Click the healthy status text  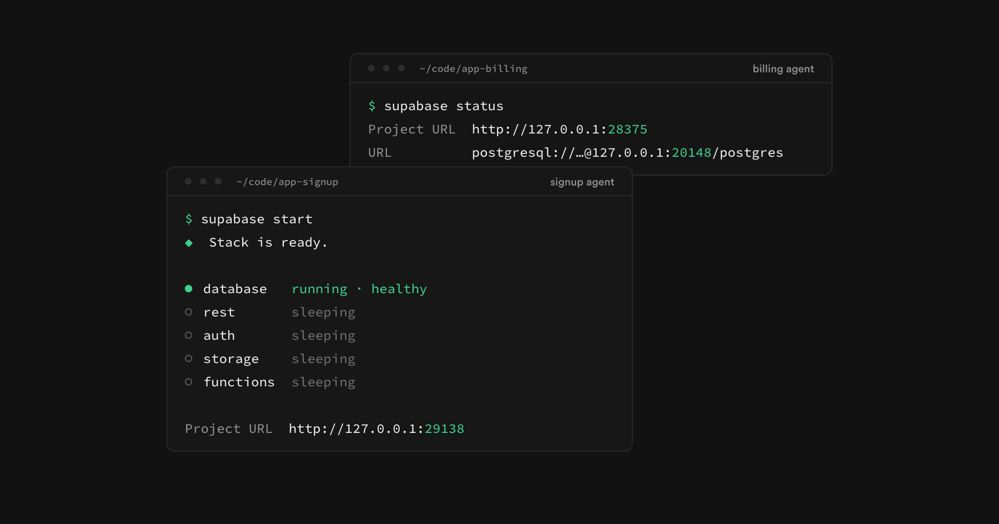coord(399,289)
